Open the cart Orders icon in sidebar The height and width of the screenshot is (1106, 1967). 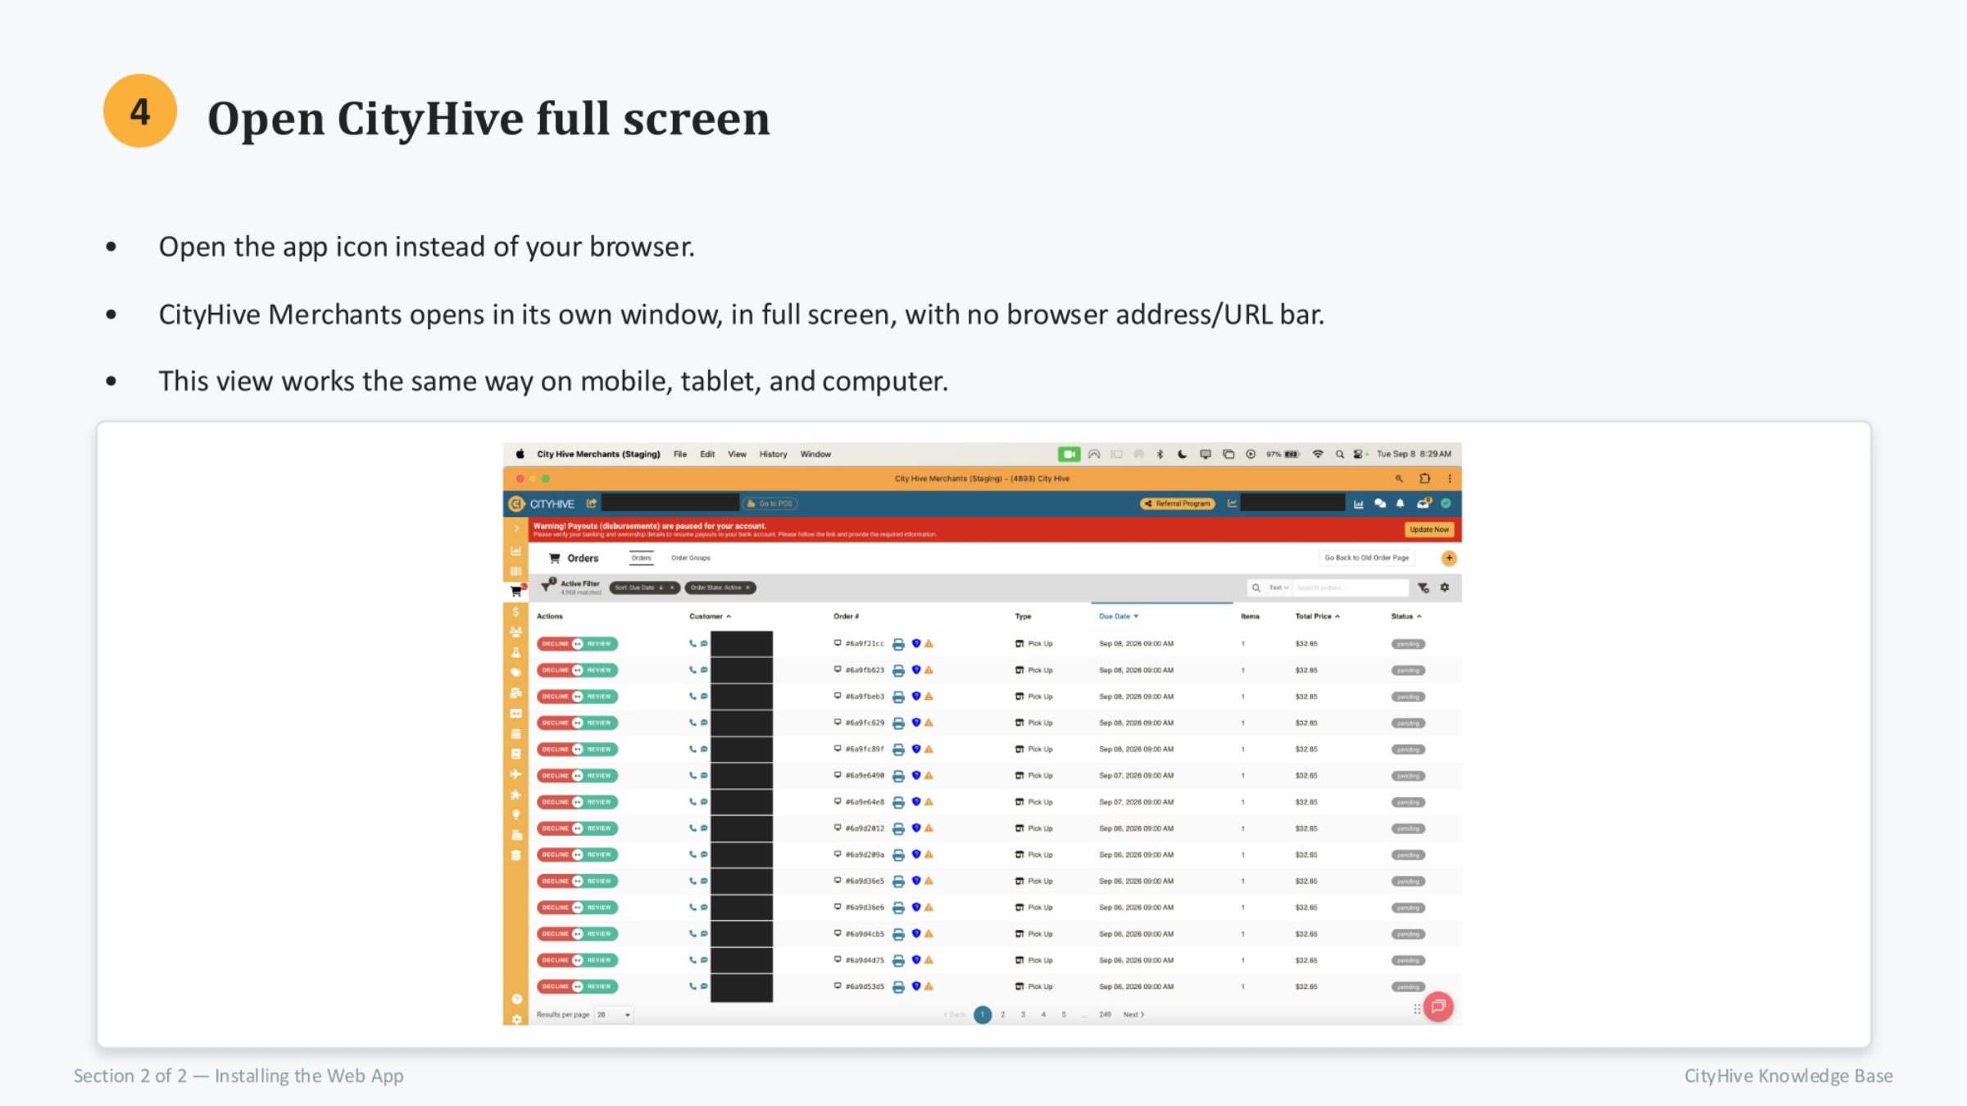[516, 591]
